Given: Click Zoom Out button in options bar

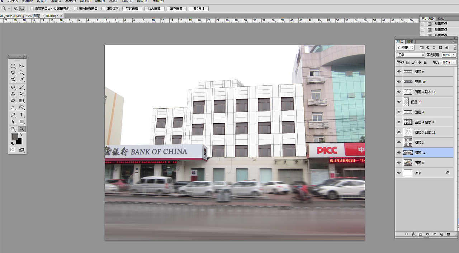Looking at the screenshot, I should [22, 8].
